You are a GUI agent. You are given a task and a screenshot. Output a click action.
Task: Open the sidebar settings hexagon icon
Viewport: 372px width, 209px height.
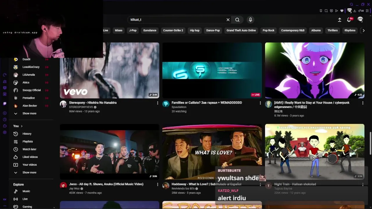click(x=5, y=132)
